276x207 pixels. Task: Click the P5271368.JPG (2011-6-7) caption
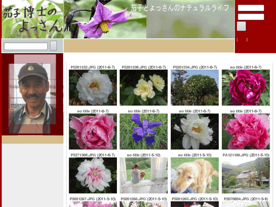93,155
